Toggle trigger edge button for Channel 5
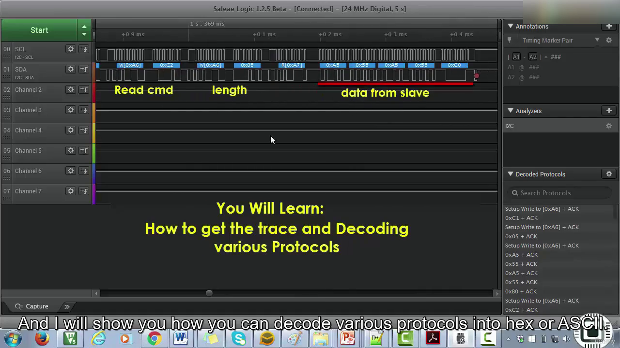The height and width of the screenshot is (348, 620). click(x=84, y=150)
